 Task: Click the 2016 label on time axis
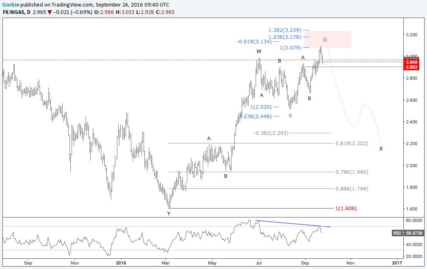(x=121, y=263)
